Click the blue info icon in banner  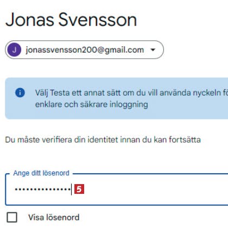[x=20, y=92]
